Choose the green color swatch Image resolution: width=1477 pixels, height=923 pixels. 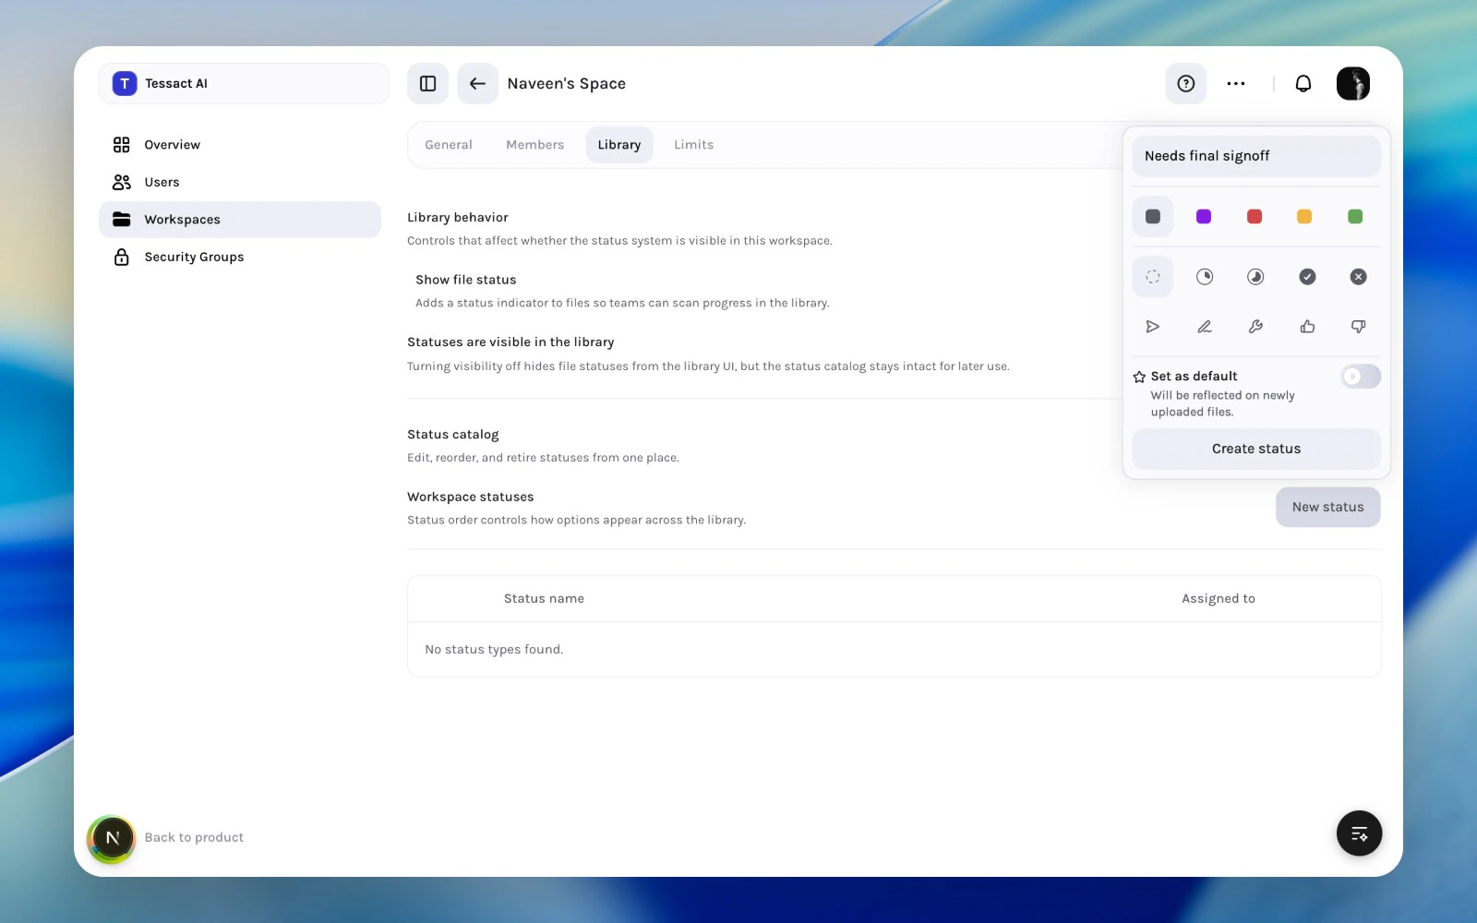(x=1355, y=217)
